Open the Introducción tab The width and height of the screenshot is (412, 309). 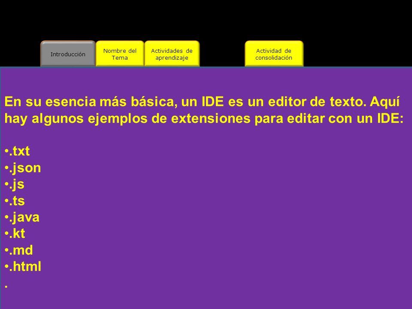(68, 54)
